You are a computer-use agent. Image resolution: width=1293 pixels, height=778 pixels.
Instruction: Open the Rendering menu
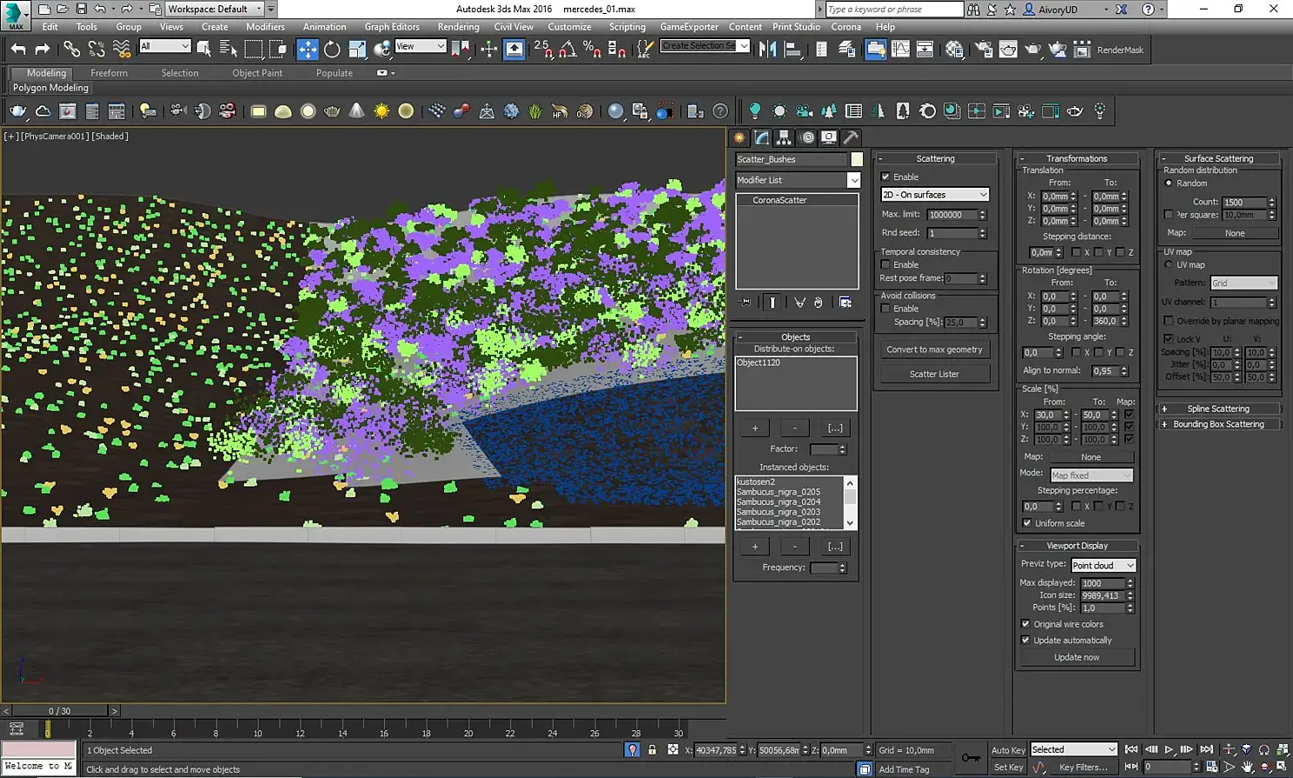click(458, 27)
